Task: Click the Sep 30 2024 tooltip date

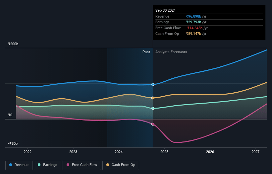Action: (166, 10)
